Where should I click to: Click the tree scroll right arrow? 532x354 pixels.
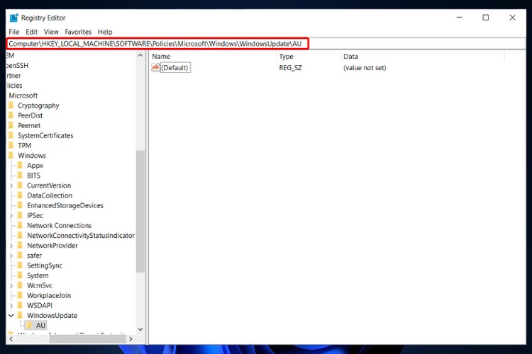coord(131,338)
